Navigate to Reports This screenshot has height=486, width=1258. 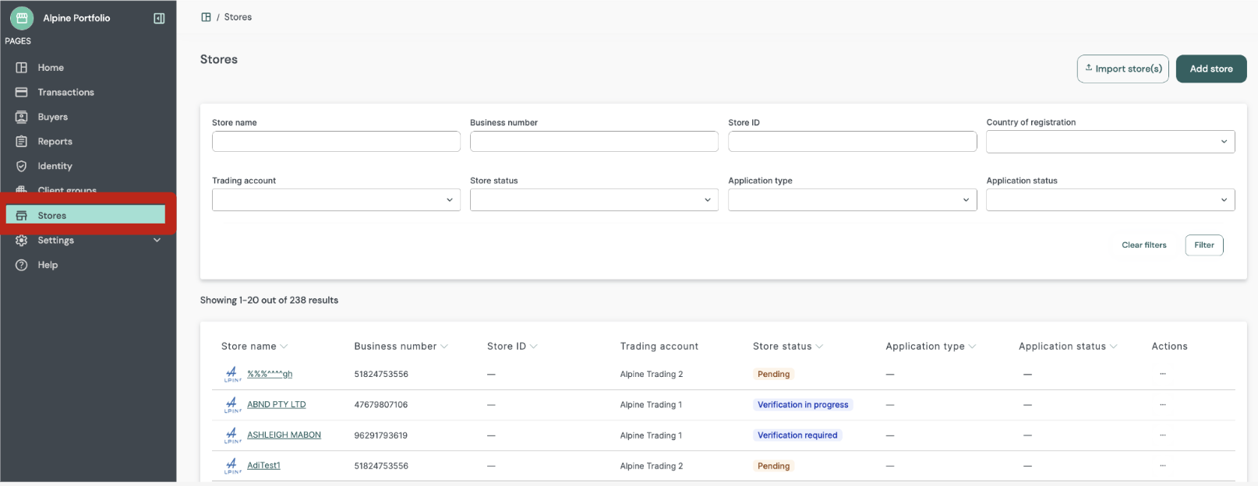coord(55,142)
